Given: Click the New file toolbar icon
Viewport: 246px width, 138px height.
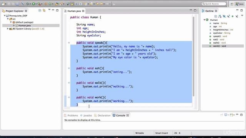Looking at the screenshot, I should (x=3, y=4).
